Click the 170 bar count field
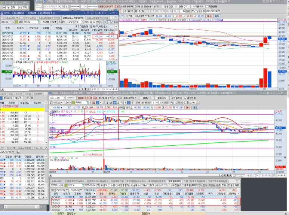 click(x=162, y=103)
